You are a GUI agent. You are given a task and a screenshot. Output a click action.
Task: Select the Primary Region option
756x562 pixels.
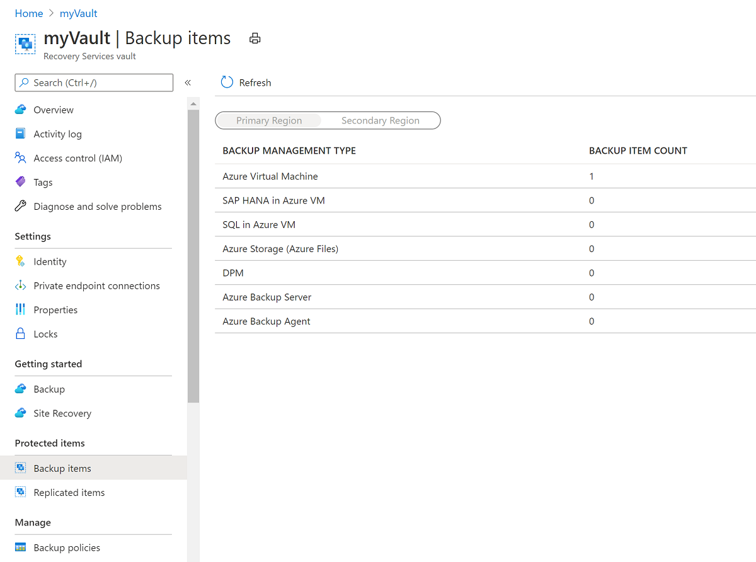[269, 120]
